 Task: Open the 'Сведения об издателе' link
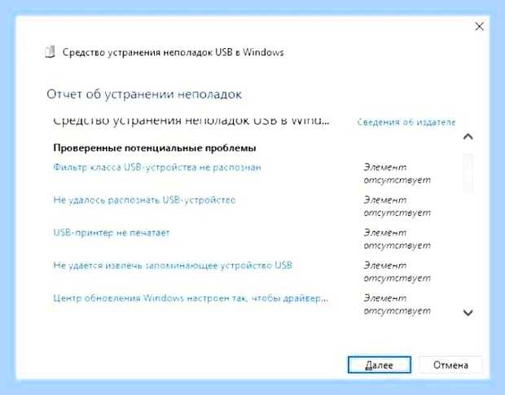coord(406,122)
